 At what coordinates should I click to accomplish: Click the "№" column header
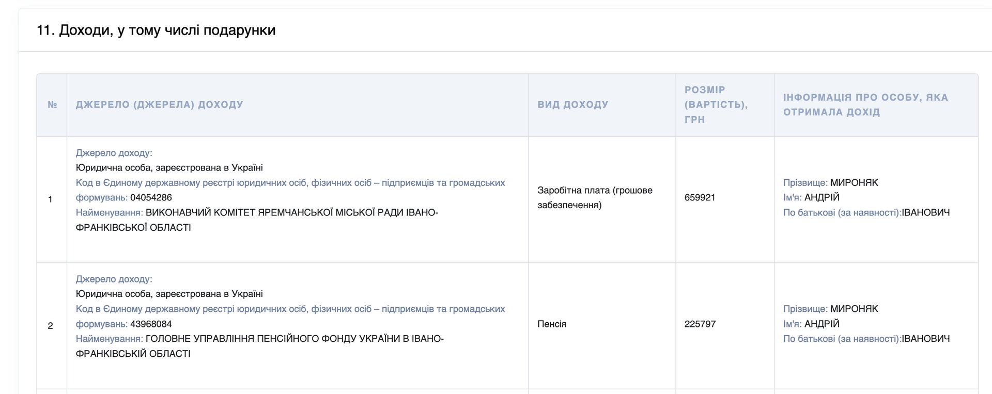pyautogui.click(x=52, y=105)
